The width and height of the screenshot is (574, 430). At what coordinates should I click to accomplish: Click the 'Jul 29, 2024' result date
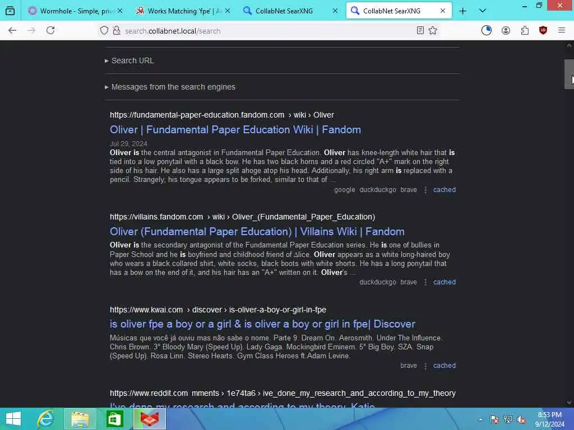pyautogui.click(x=128, y=144)
